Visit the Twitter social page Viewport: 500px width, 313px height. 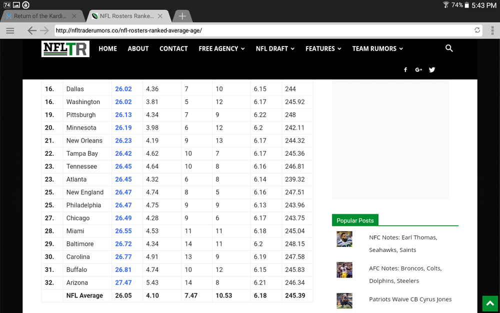pos(432,70)
